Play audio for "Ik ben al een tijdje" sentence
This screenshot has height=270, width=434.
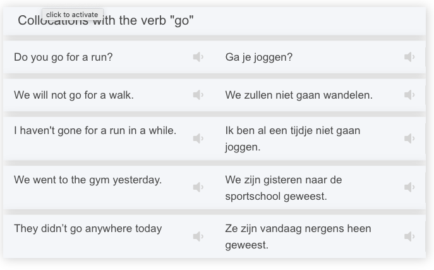tap(409, 138)
